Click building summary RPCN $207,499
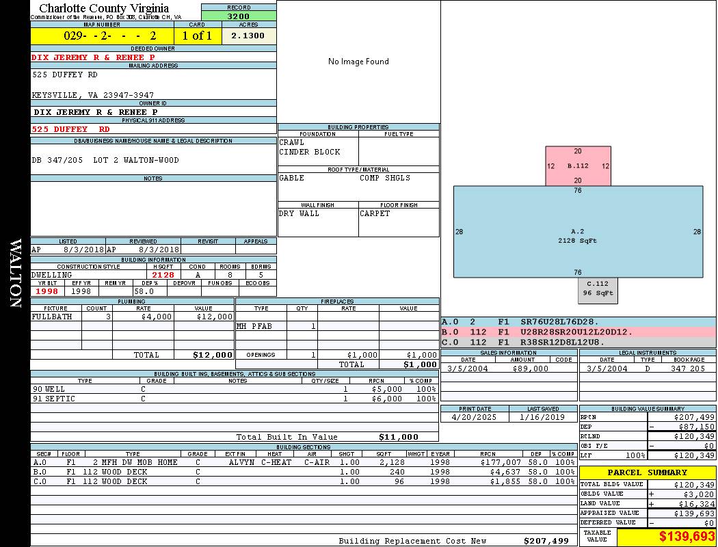 pyautogui.click(x=694, y=417)
